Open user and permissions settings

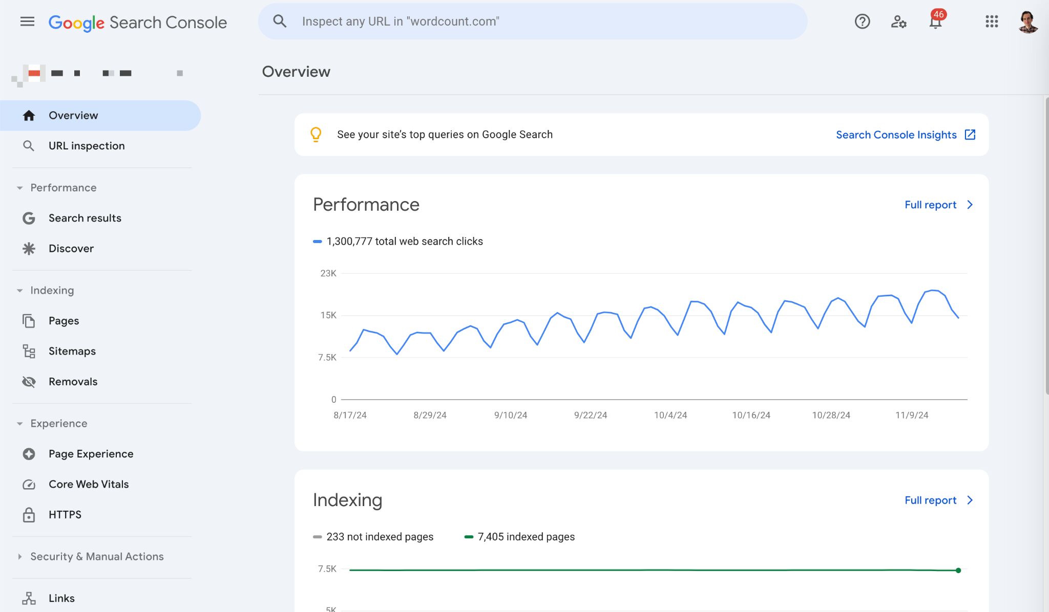coord(899,21)
